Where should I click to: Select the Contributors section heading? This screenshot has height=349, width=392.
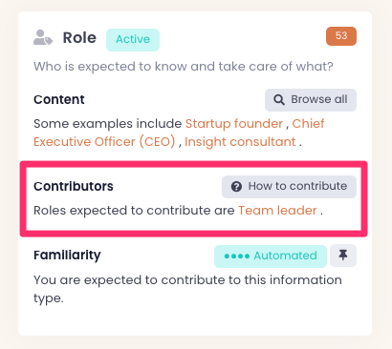coord(74,186)
